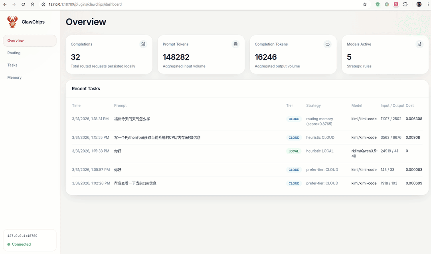Click the Completion Tokens cloud icon
Image resolution: width=431 pixels, height=254 pixels.
click(x=327, y=44)
